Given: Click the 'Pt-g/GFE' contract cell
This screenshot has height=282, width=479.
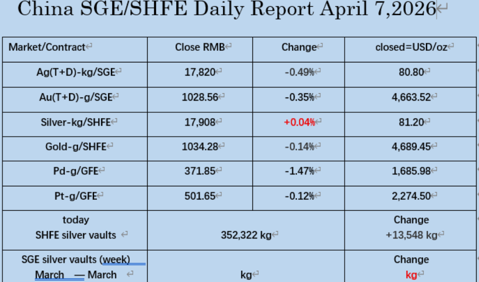Looking at the screenshot, I should click(x=76, y=196).
